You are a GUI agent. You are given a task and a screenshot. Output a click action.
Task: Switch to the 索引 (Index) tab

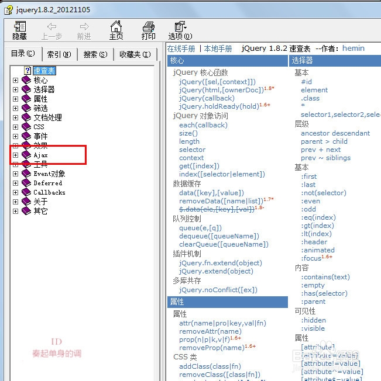click(x=59, y=54)
